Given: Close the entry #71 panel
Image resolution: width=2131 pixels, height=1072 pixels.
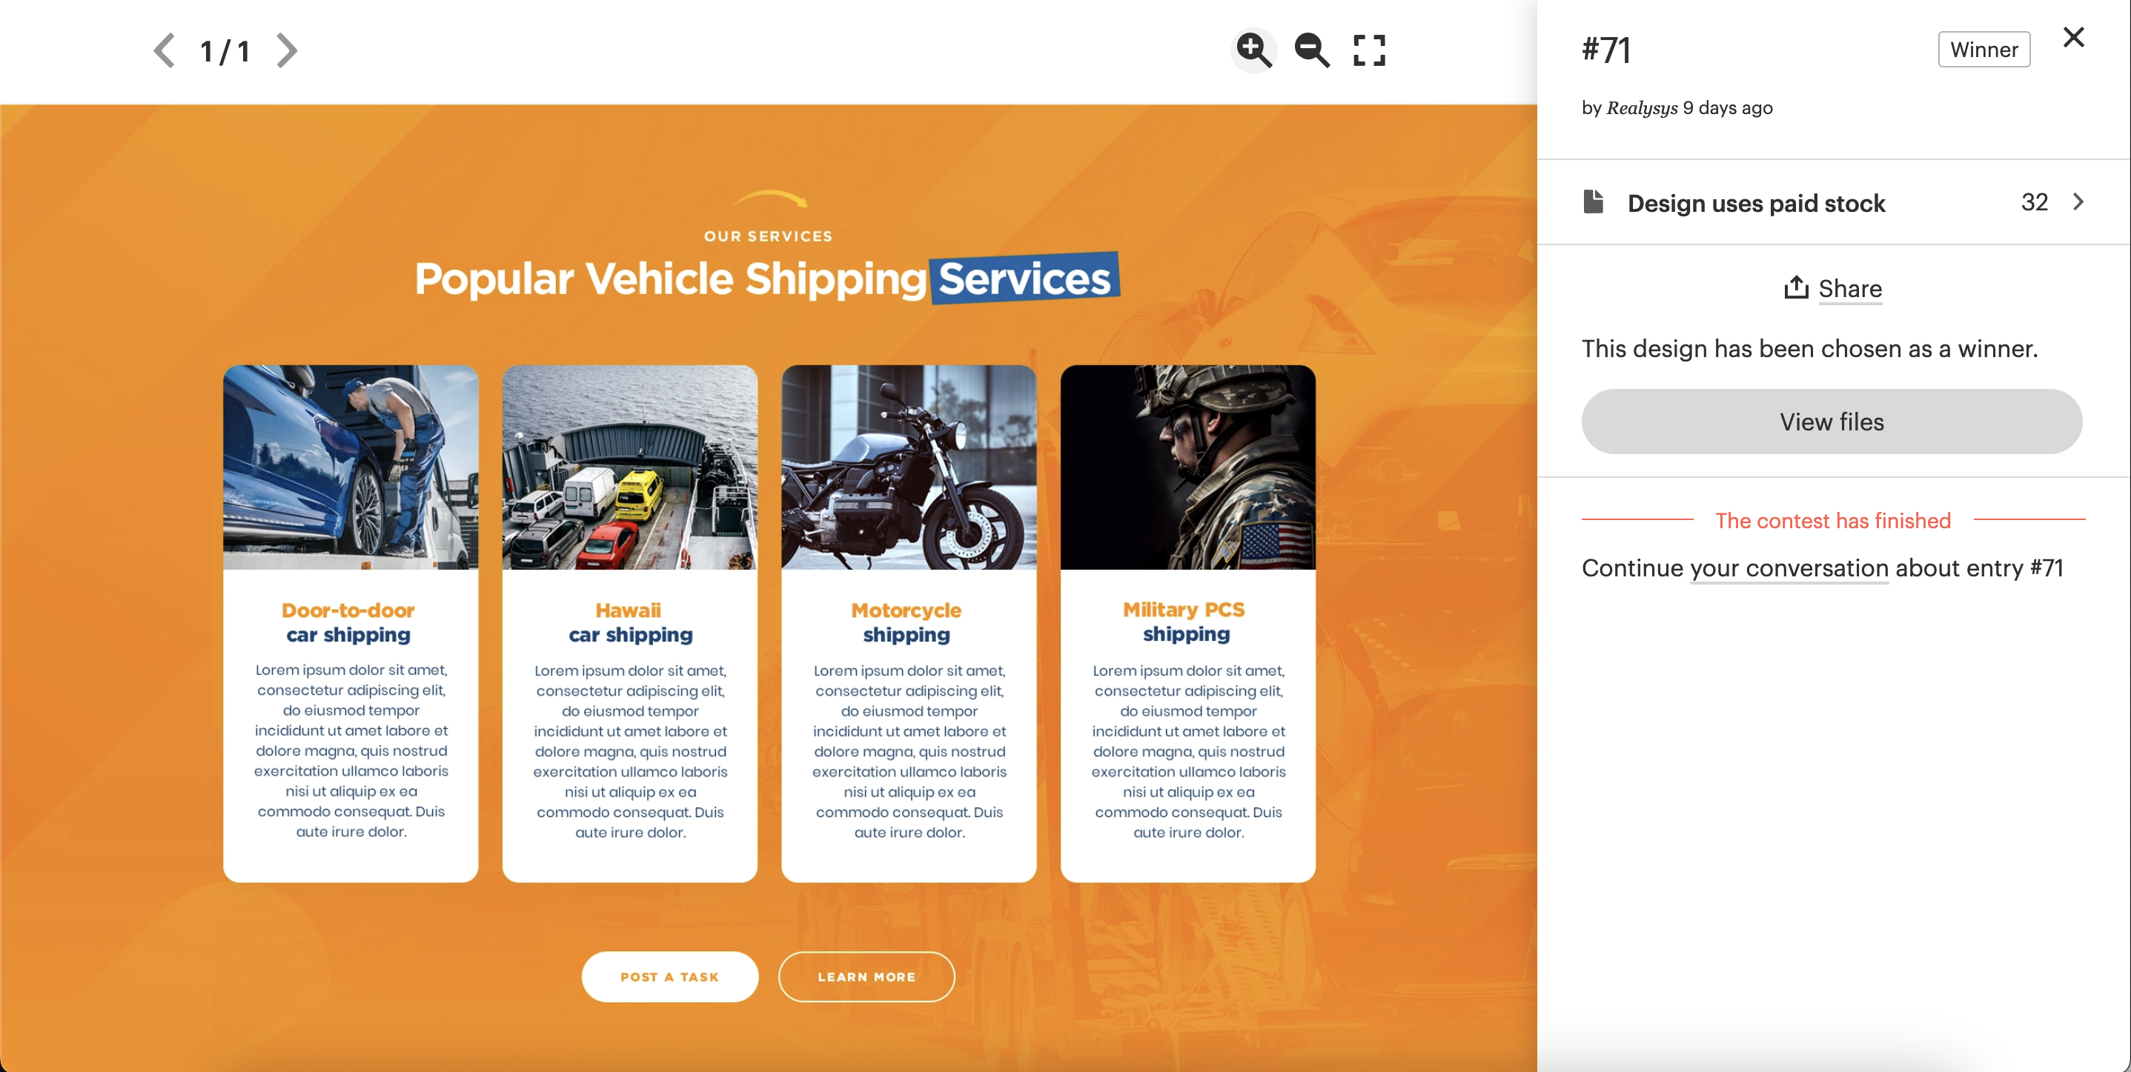Looking at the screenshot, I should 2073,37.
